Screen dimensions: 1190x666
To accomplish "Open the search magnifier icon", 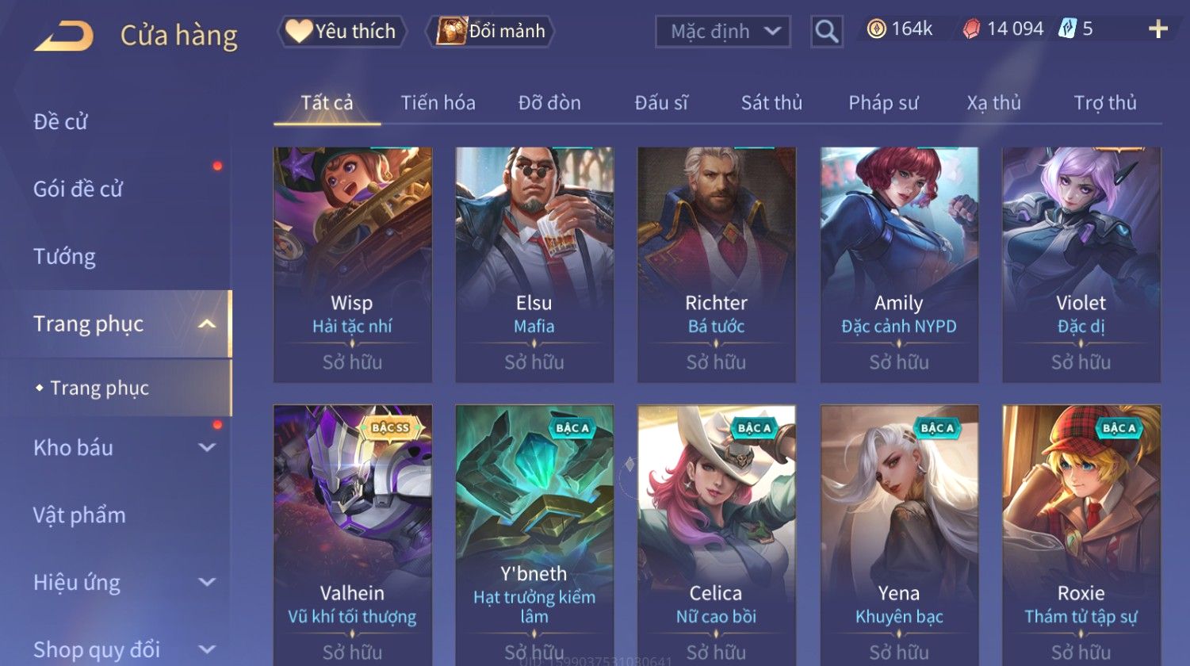I will pos(827,32).
